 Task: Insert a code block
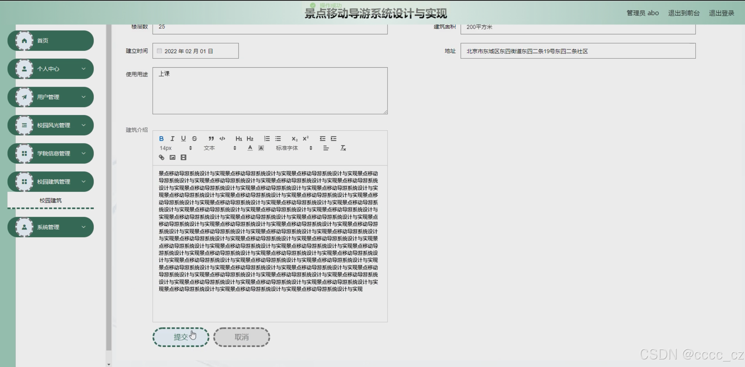[222, 138]
